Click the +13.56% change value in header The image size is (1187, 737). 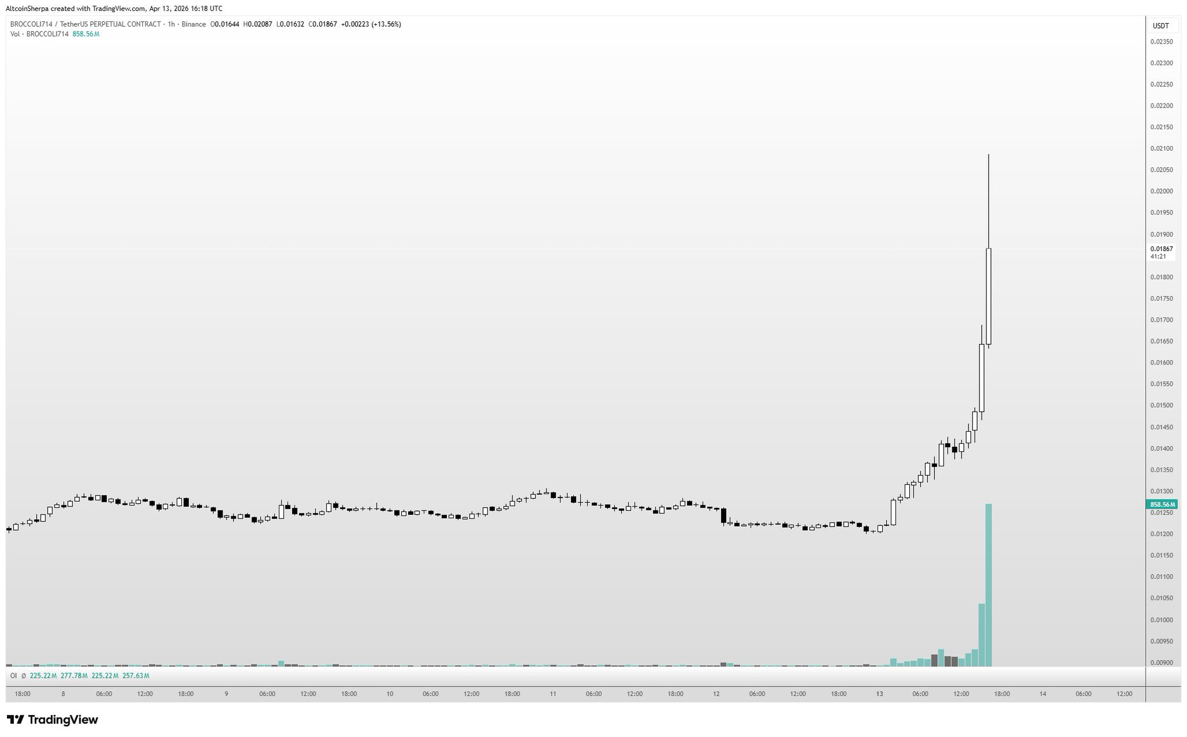coord(387,24)
